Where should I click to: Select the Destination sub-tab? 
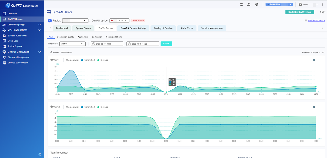point(97,37)
